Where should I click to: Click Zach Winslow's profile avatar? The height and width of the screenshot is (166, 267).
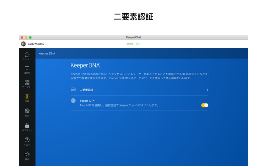(23, 44)
